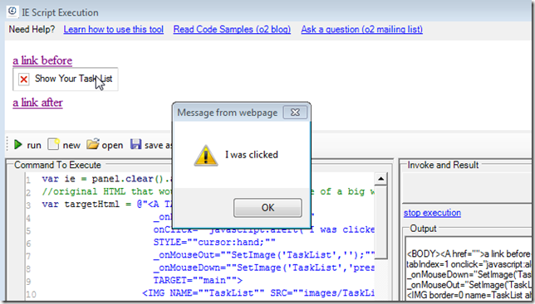Click the toolbar drag grip handle
Image resolution: width=535 pixels, height=304 pixels.
[x=7, y=144]
